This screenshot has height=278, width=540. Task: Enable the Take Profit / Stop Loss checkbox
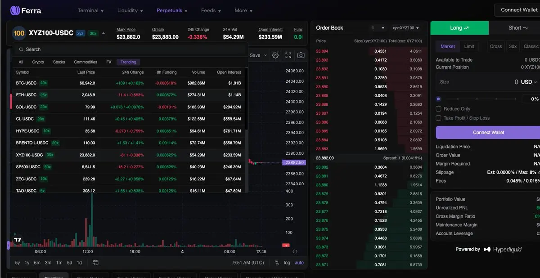click(x=438, y=118)
